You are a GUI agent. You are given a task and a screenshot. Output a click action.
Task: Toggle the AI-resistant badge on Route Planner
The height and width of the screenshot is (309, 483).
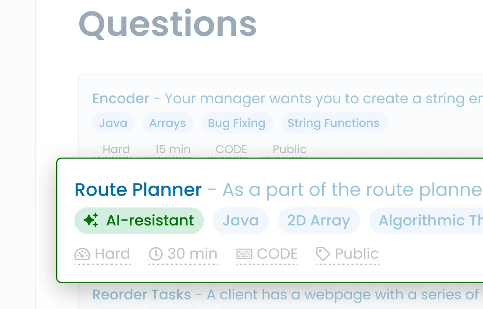coord(139,220)
